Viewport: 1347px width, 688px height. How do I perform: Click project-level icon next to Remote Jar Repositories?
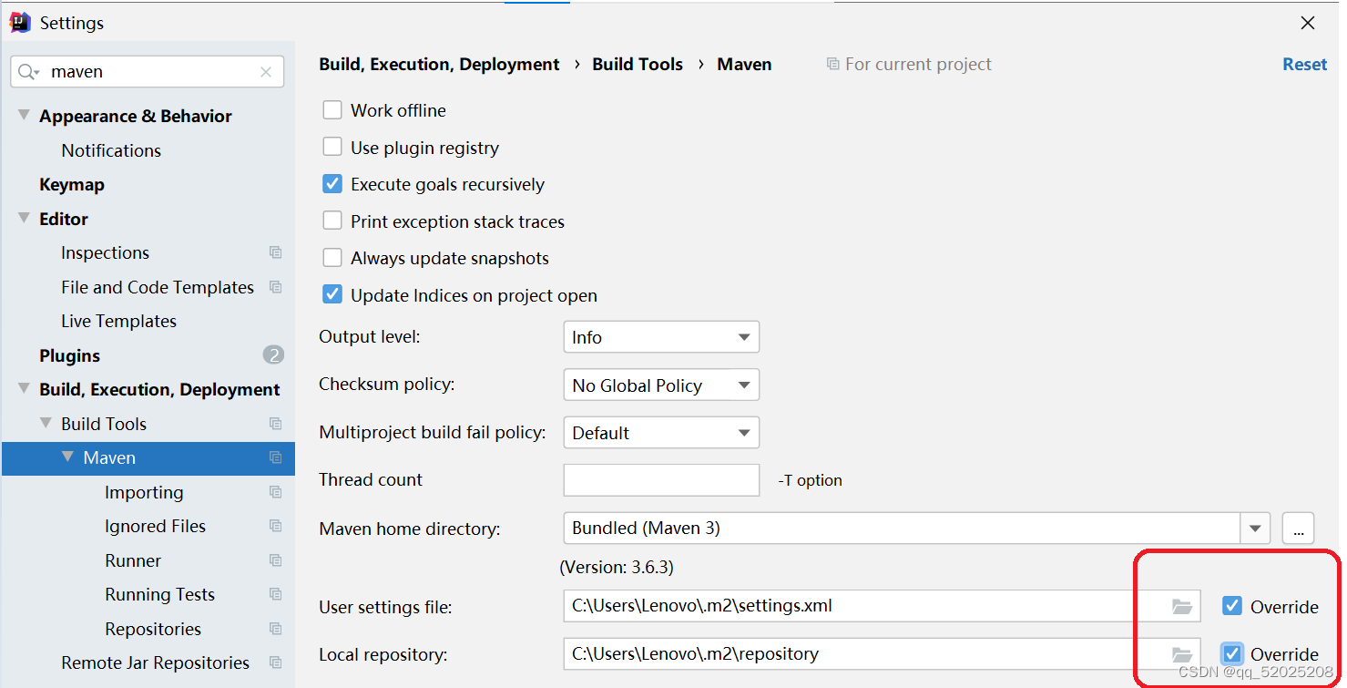275,662
